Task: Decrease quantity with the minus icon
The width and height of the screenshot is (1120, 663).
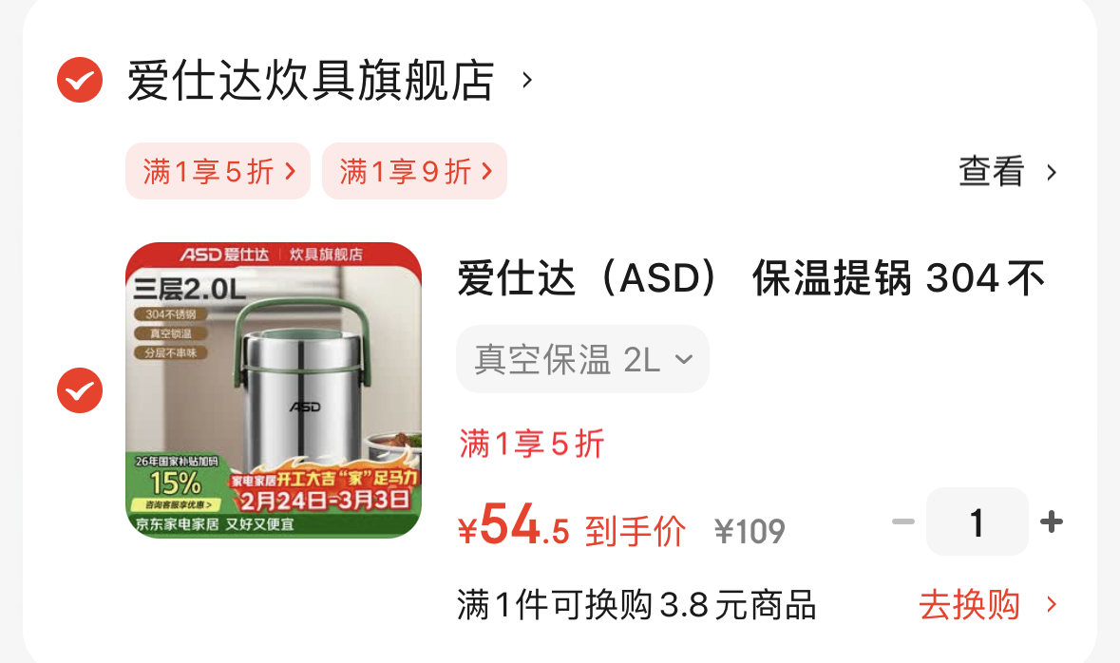Action: pyautogui.click(x=903, y=521)
